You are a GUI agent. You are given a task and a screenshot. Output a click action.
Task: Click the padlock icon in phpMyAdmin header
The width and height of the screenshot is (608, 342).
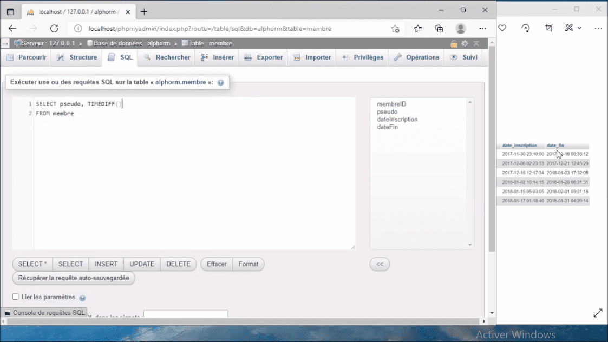(x=454, y=44)
